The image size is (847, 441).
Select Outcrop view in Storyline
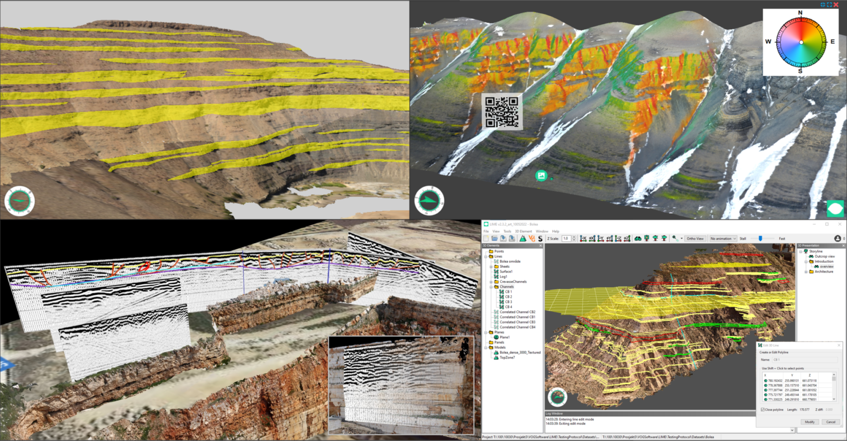(824, 256)
